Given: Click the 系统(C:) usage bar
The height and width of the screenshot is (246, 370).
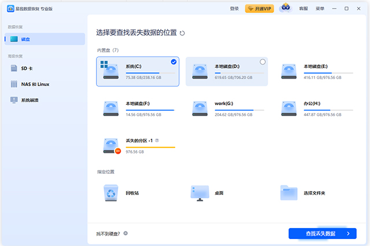Looking at the screenshot, I should tap(150, 73).
